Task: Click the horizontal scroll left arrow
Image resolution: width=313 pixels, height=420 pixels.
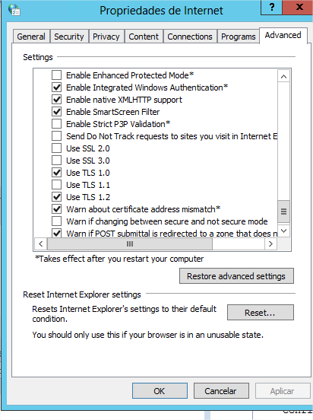Action: (x=41, y=244)
